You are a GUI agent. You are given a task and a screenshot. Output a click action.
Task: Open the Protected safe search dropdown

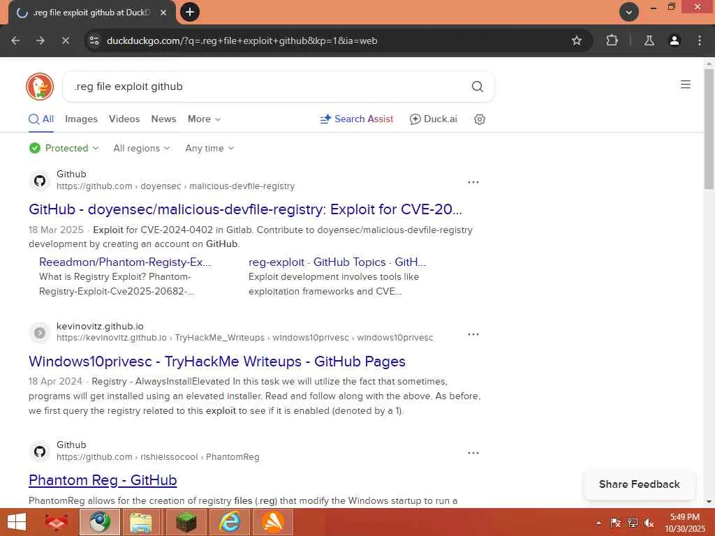[x=64, y=148]
